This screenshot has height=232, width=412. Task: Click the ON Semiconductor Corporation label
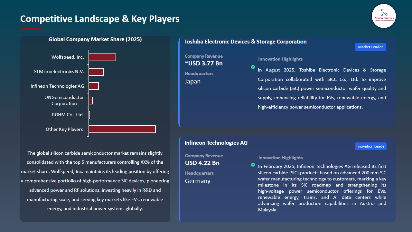64,100
